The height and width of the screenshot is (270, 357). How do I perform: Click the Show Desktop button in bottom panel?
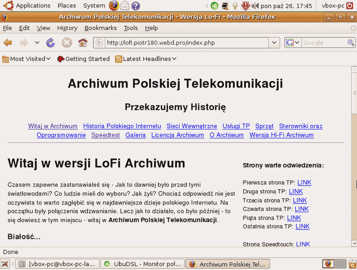coord(5,264)
